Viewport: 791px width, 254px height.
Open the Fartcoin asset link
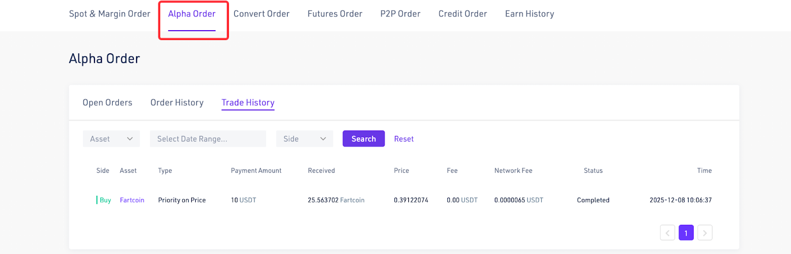132,200
